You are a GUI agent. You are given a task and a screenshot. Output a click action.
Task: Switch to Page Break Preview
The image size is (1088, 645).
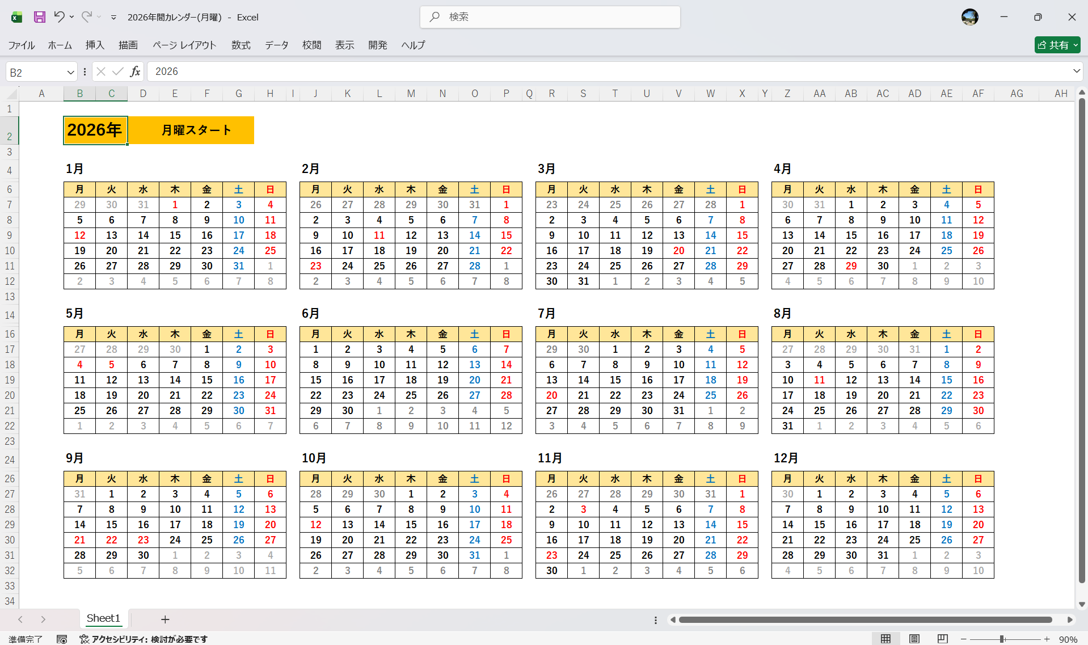942,639
